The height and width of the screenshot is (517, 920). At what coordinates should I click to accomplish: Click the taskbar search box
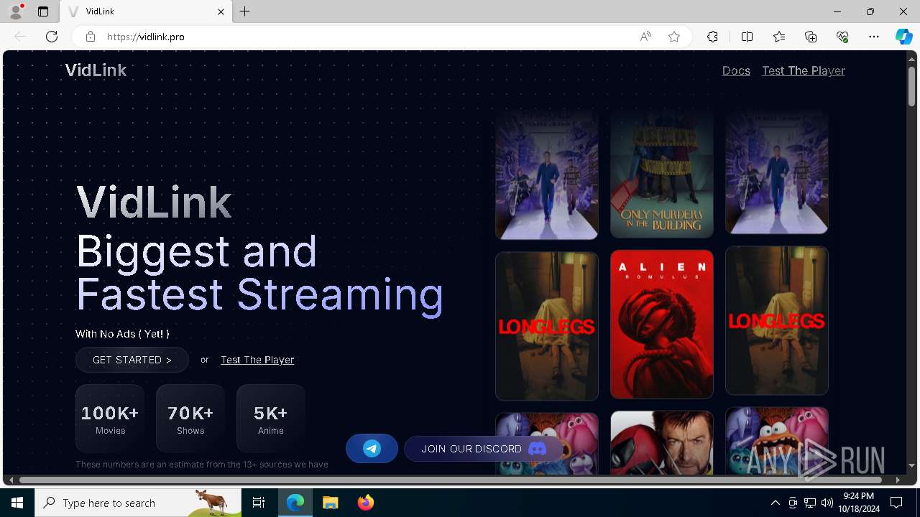pos(138,503)
